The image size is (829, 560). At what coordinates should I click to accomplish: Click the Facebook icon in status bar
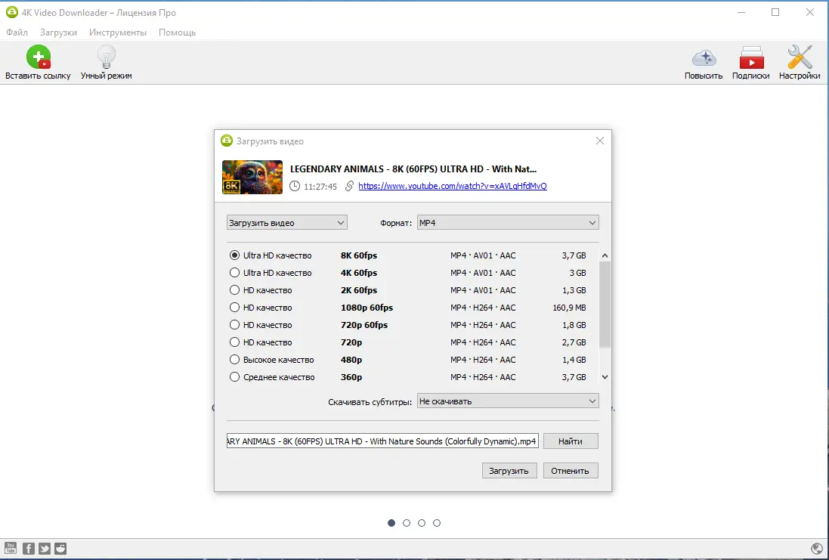pos(29,549)
